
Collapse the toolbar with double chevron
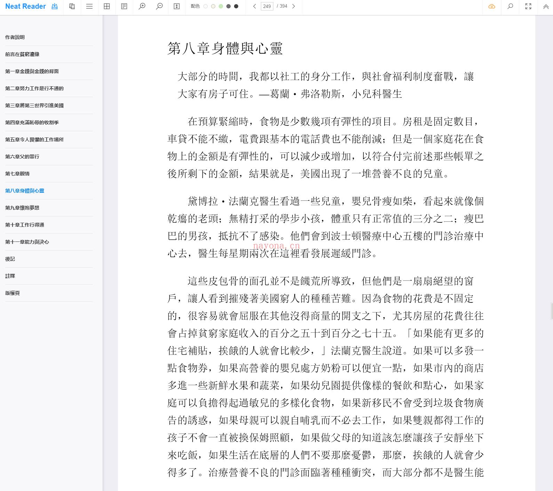coord(546,6)
